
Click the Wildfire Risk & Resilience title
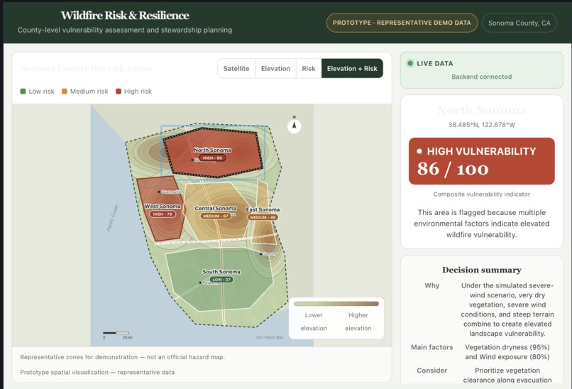coord(125,16)
